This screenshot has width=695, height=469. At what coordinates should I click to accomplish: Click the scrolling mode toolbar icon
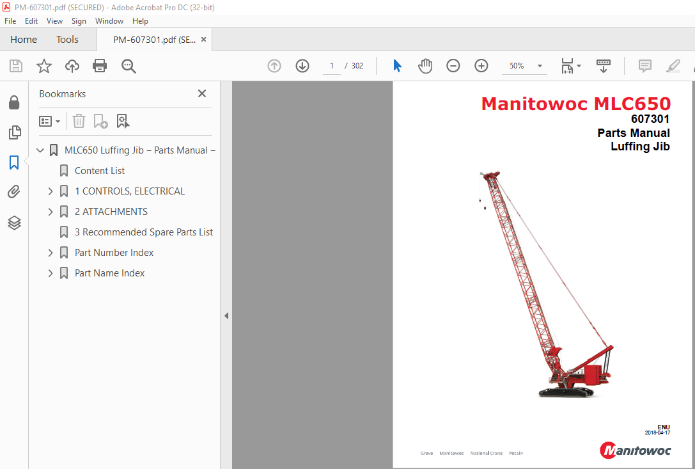coord(603,66)
